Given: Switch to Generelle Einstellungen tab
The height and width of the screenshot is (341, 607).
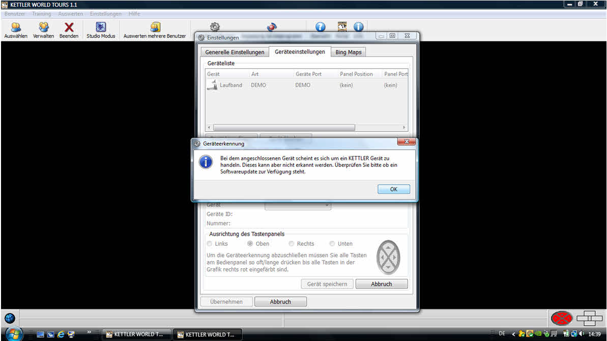Looking at the screenshot, I should pos(235,52).
